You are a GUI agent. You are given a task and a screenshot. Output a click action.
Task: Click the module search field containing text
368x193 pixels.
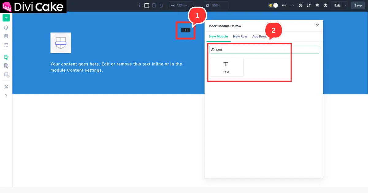point(264,50)
